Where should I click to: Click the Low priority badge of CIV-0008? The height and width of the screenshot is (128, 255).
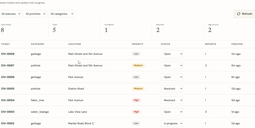pos(136,54)
